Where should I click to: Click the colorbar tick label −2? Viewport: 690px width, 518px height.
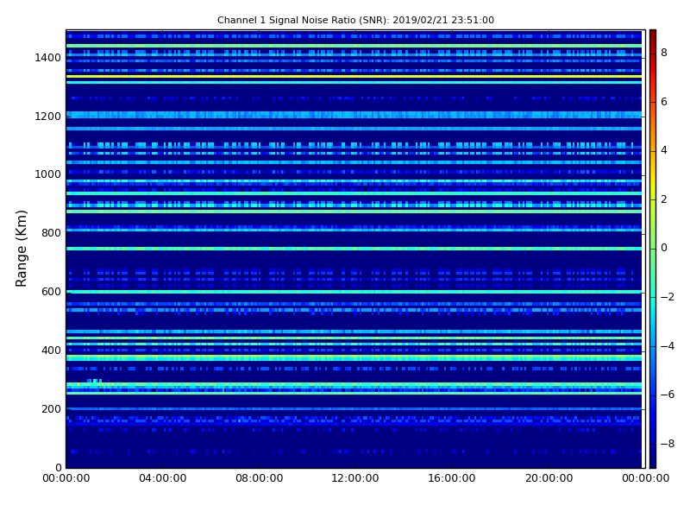tap(667, 297)
